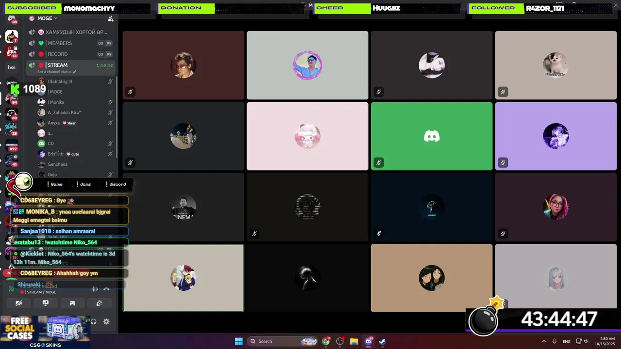
Task: Select the green Discord-logo participant tile
Action: coord(432,136)
